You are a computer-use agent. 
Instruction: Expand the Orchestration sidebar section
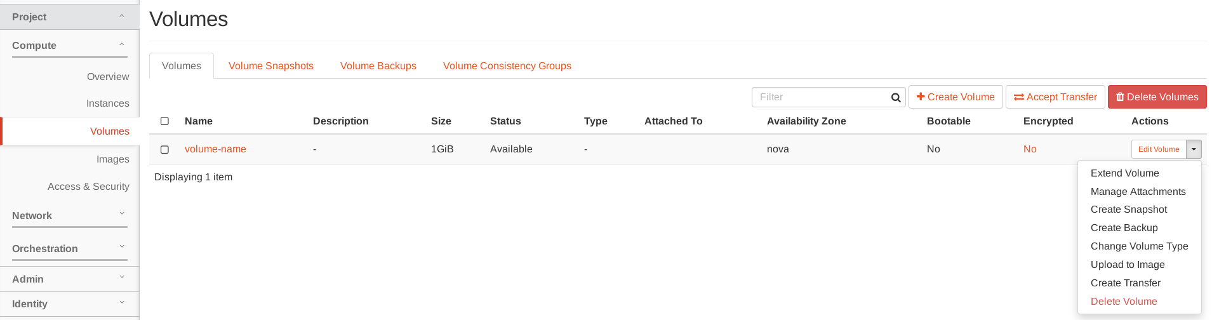click(122, 248)
